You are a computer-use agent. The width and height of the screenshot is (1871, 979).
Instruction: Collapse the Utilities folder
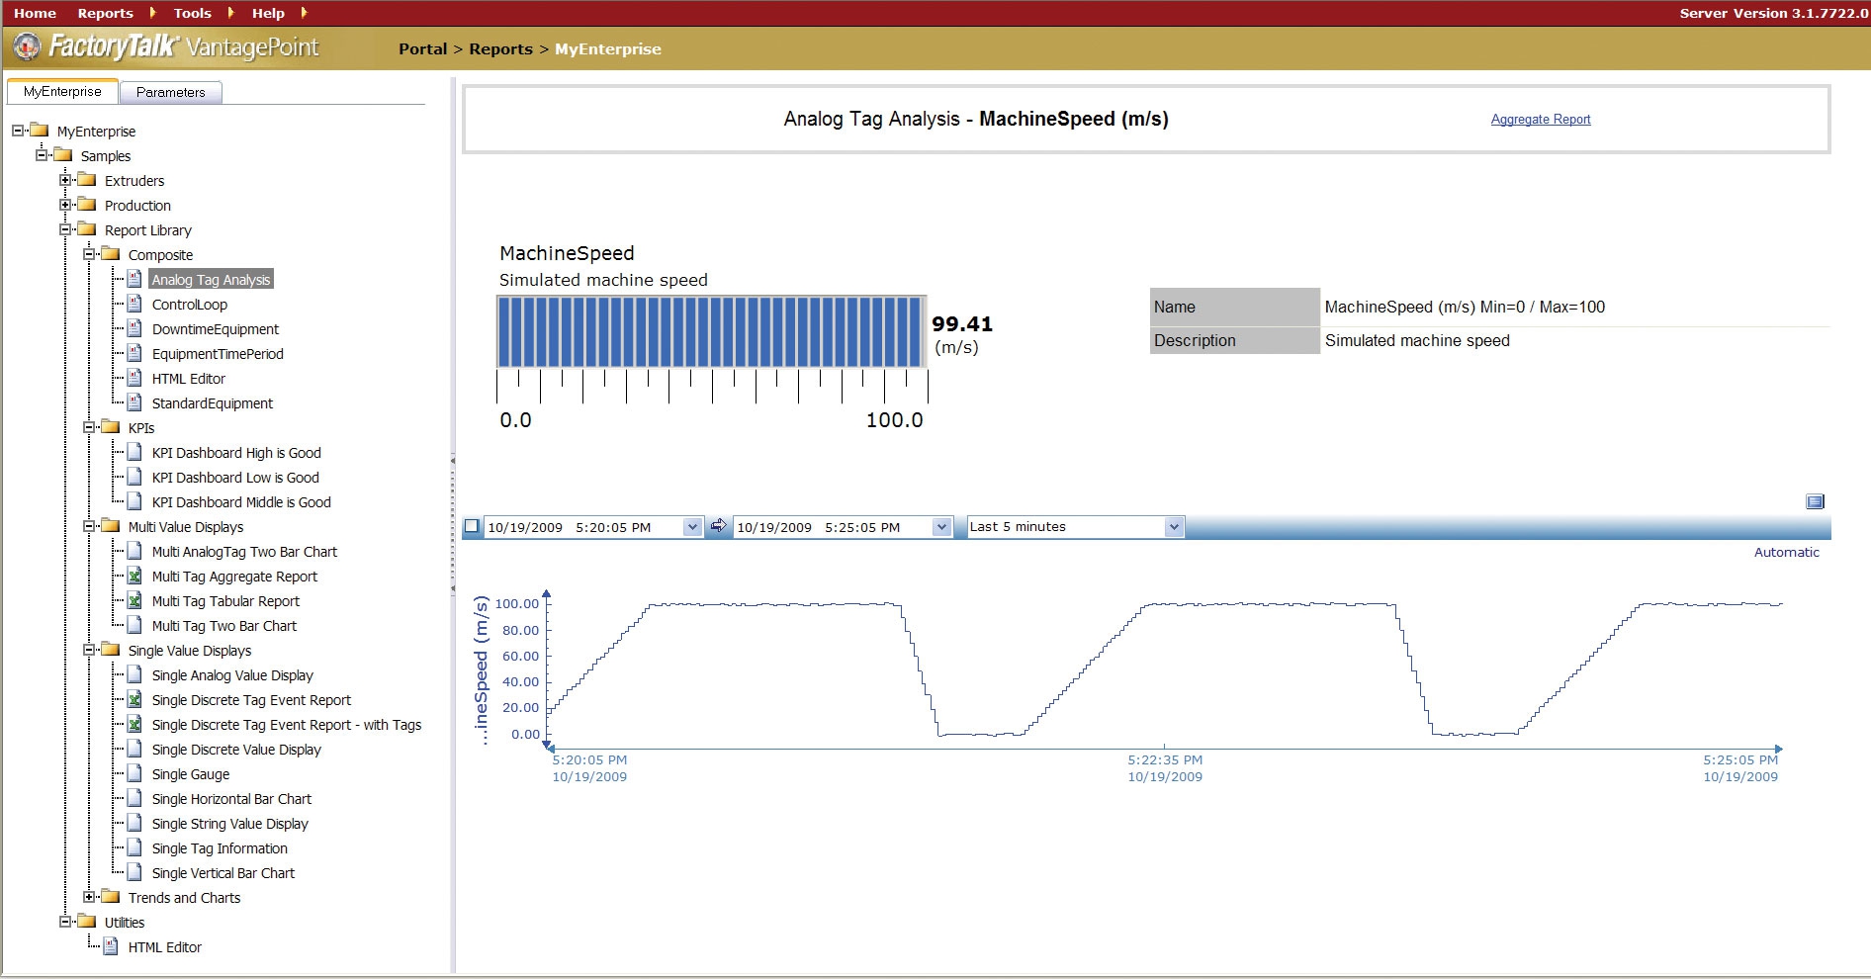[x=65, y=922]
